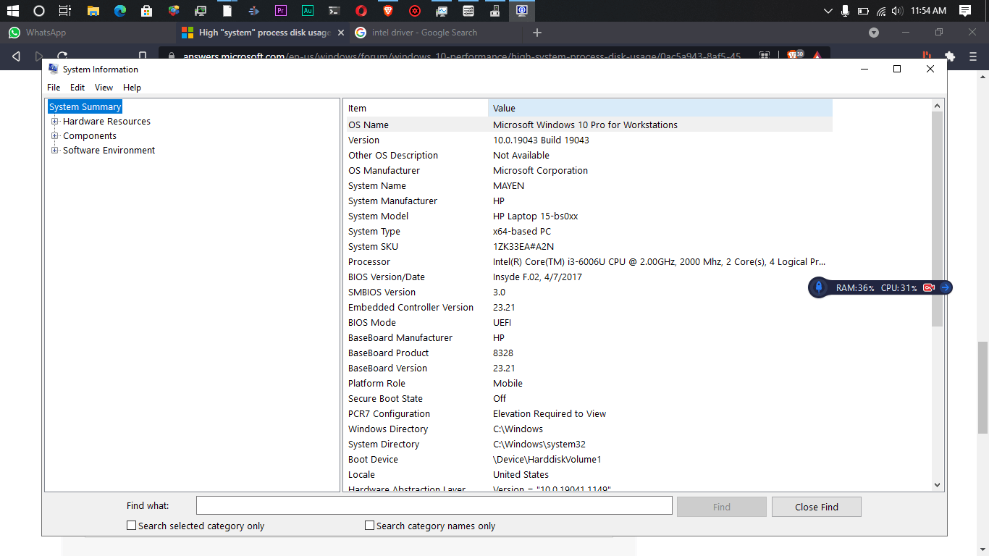Image resolution: width=989 pixels, height=556 pixels.
Task: Click browser back arrow button
Action: [16, 56]
